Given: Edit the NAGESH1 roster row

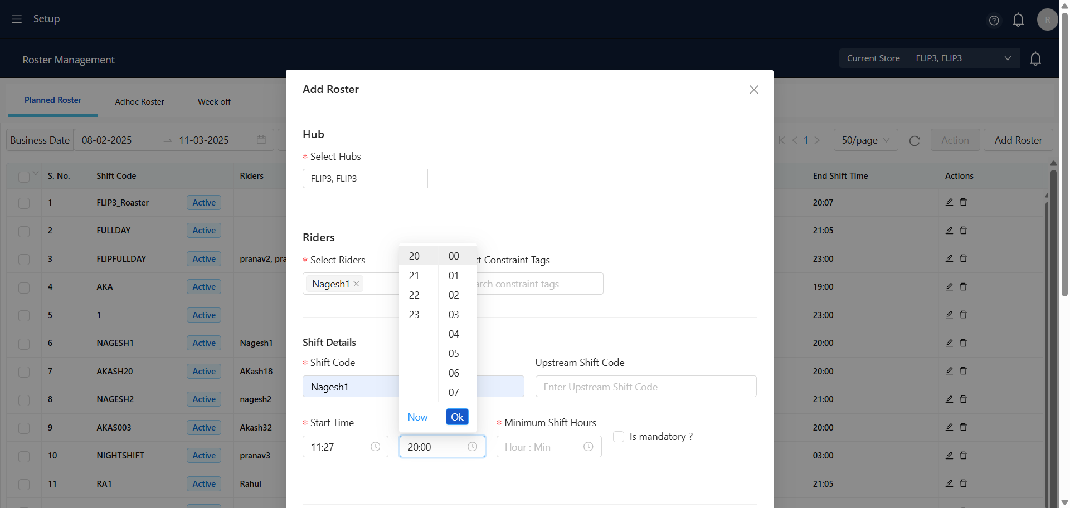Looking at the screenshot, I should (949, 343).
